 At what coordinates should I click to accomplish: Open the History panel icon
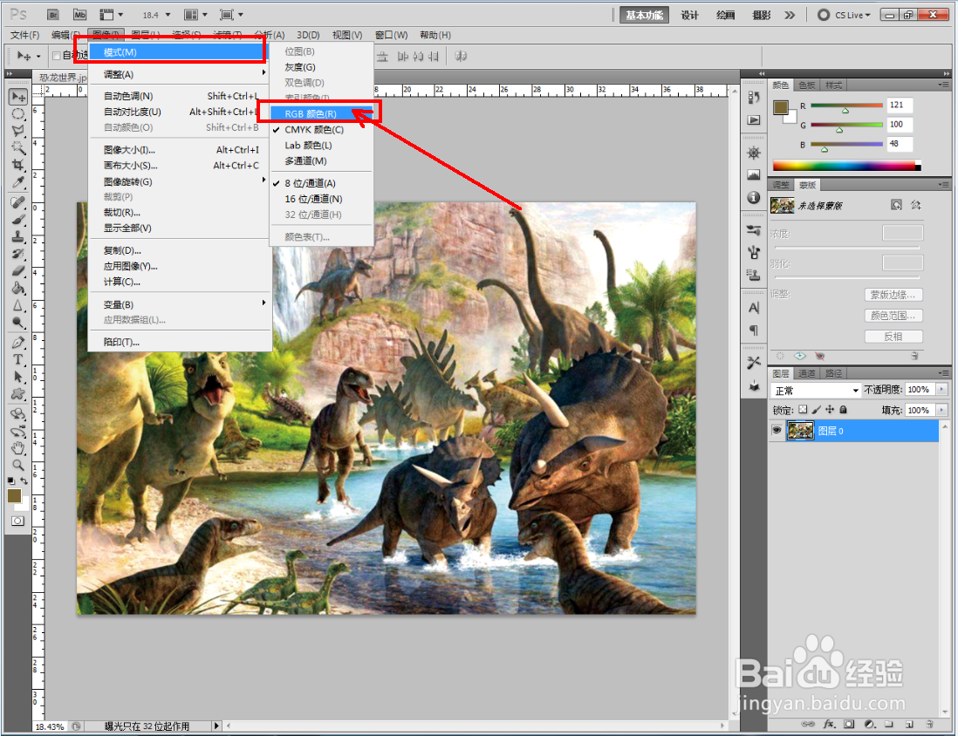coord(753,97)
